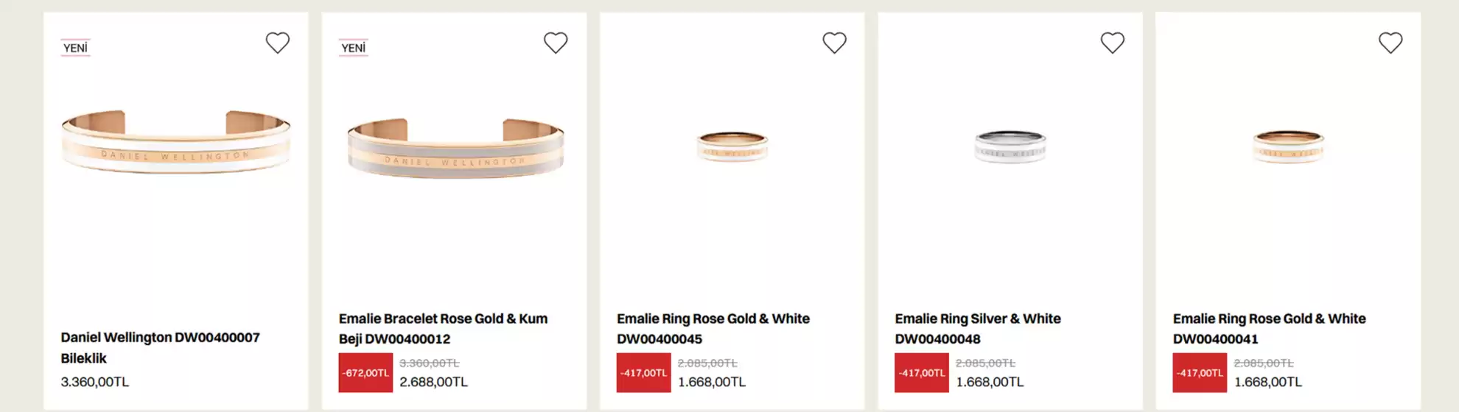Open Emalie Bracelet Rose Gold & Kum Beji link
This screenshot has height=412, width=1459.
[443, 328]
